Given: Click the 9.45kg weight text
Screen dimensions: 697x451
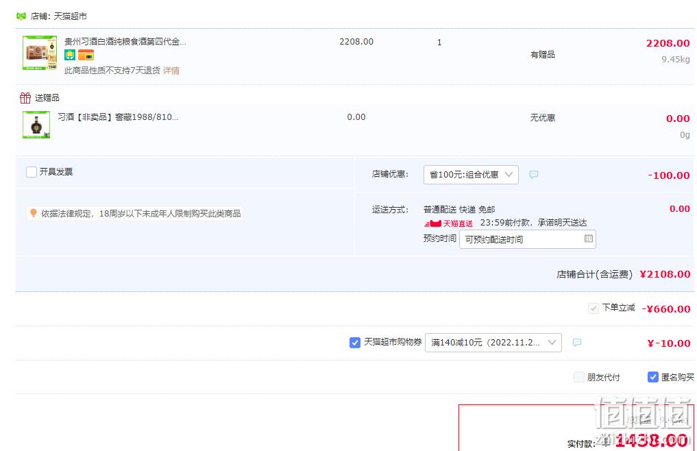Looking at the screenshot, I should click(x=675, y=59).
